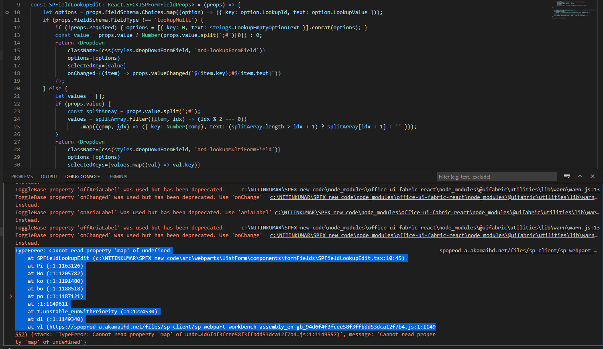Switch to the PROBLEMS tab
The image size is (603, 349).
click(x=22, y=177)
